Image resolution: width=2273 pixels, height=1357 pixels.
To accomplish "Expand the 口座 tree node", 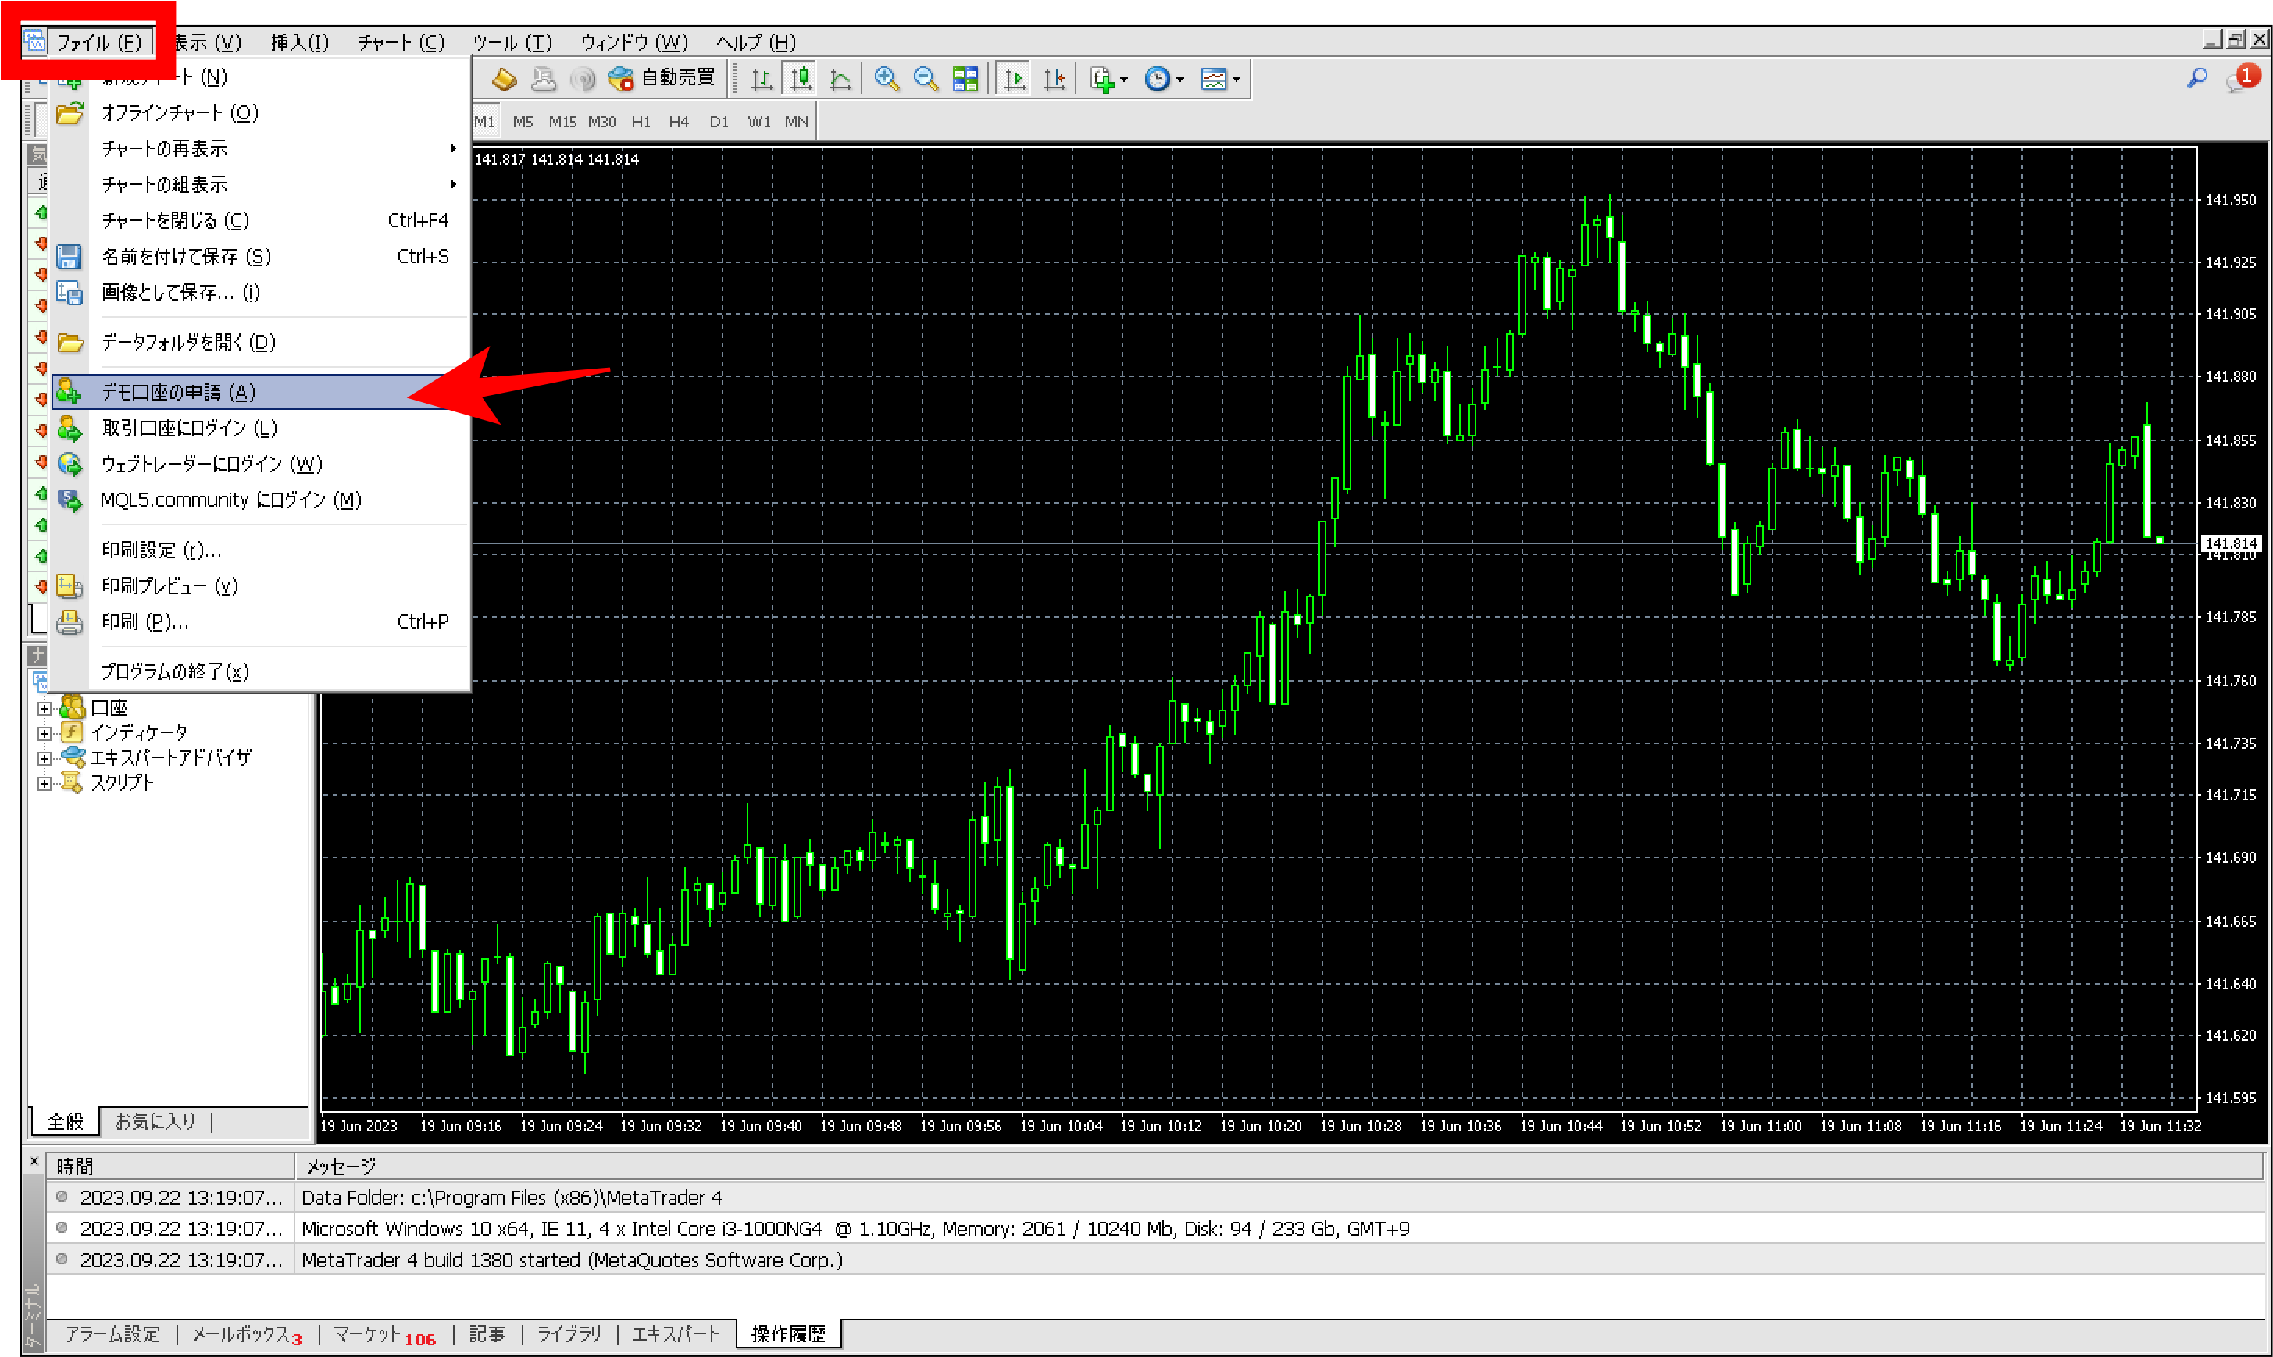I will tap(44, 709).
